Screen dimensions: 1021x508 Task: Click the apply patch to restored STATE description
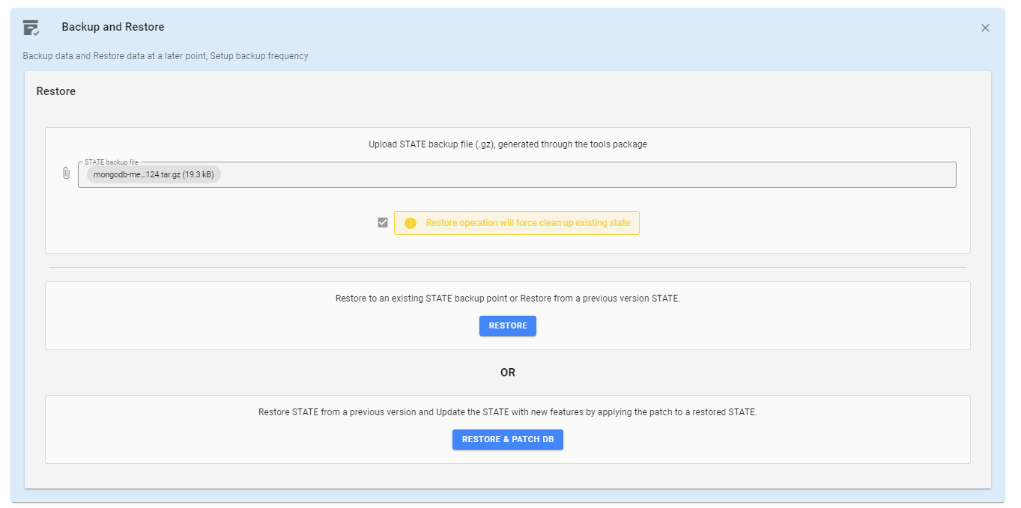pos(507,412)
